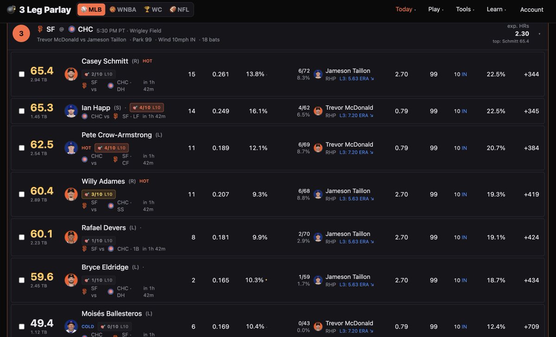Click L3: 7.20 ERA link in Happ row

point(356,115)
